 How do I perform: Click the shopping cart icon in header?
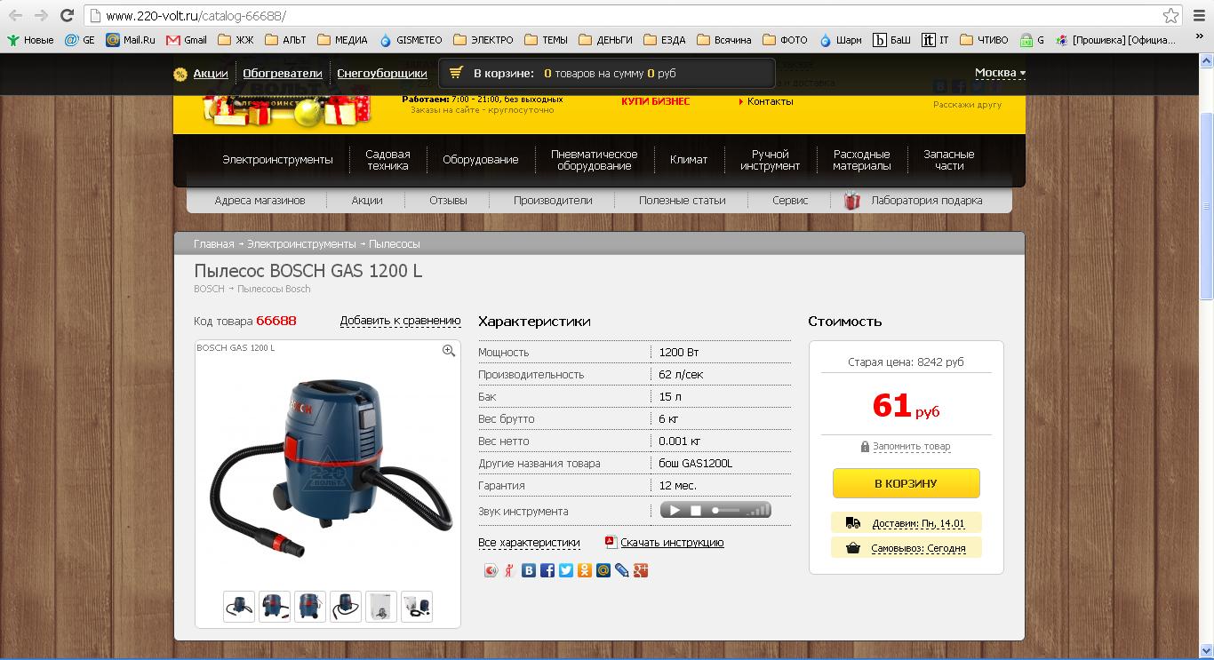pyautogui.click(x=456, y=73)
